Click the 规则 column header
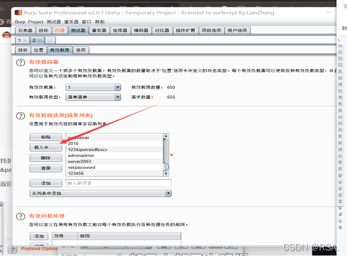 (129, 236)
